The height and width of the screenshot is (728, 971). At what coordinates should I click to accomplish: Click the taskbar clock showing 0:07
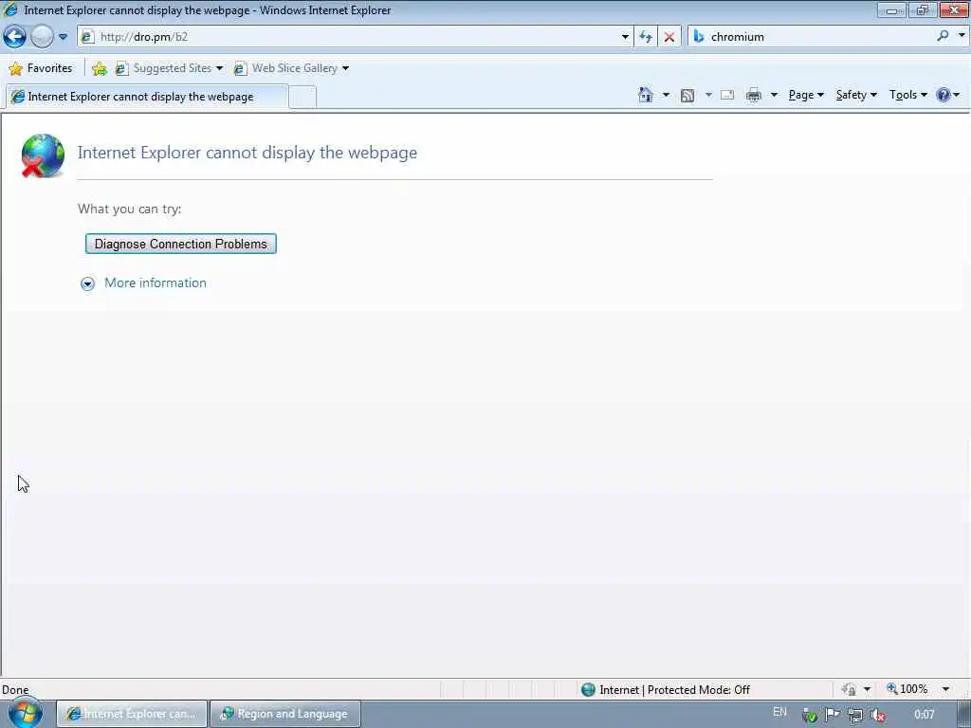[x=924, y=715]
